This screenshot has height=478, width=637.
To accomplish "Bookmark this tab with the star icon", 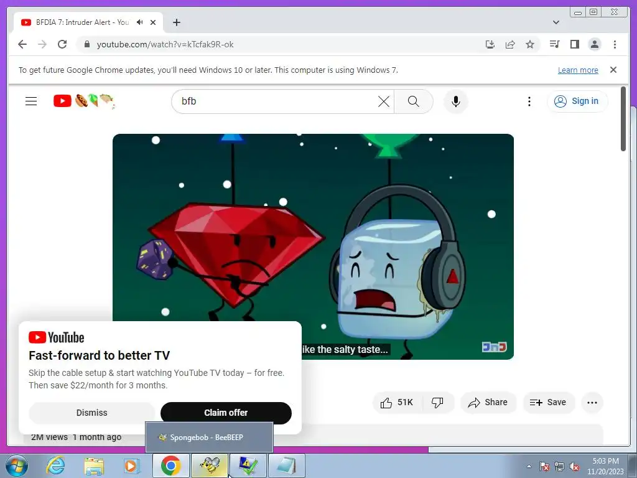I will tap(530, 44).
